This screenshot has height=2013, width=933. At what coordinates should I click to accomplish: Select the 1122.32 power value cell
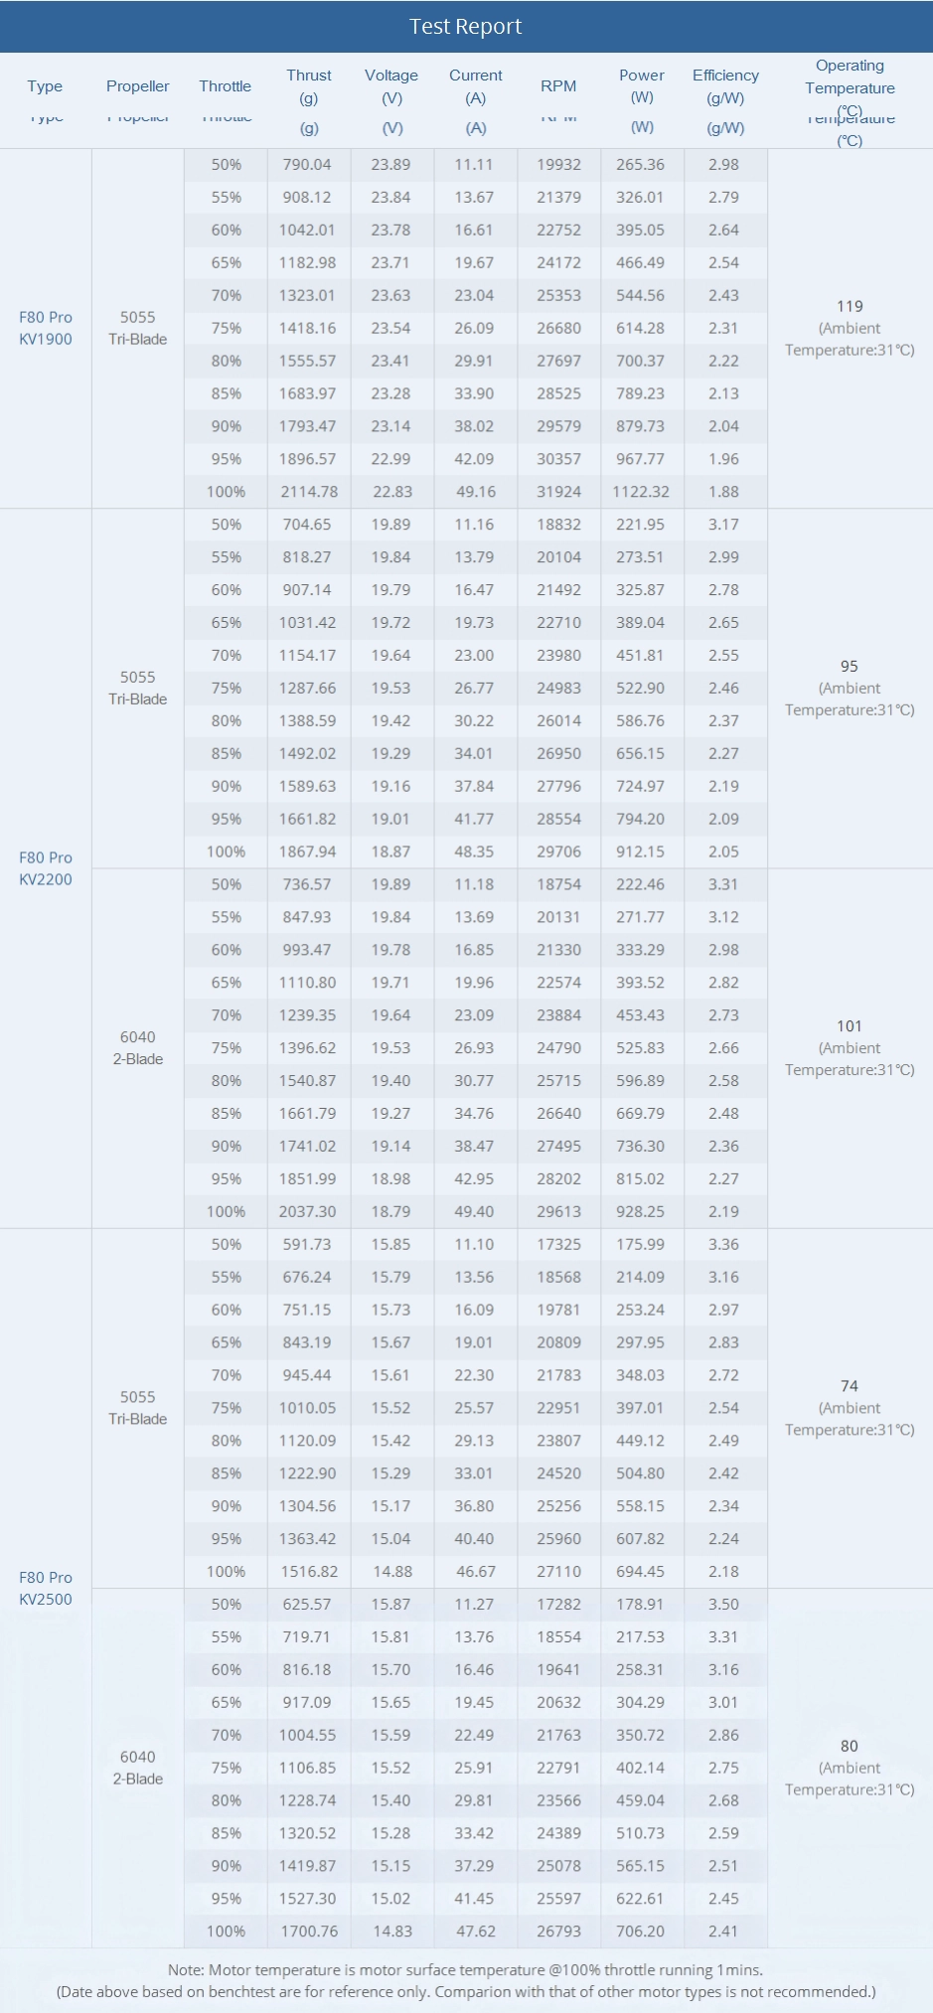pos(641,492)
